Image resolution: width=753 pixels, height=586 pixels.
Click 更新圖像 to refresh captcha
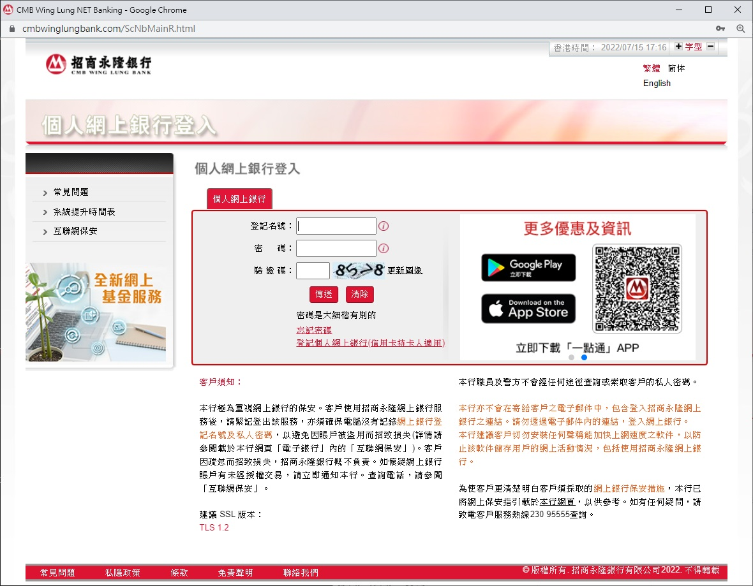pyautogui.click(x=405, y=270)
